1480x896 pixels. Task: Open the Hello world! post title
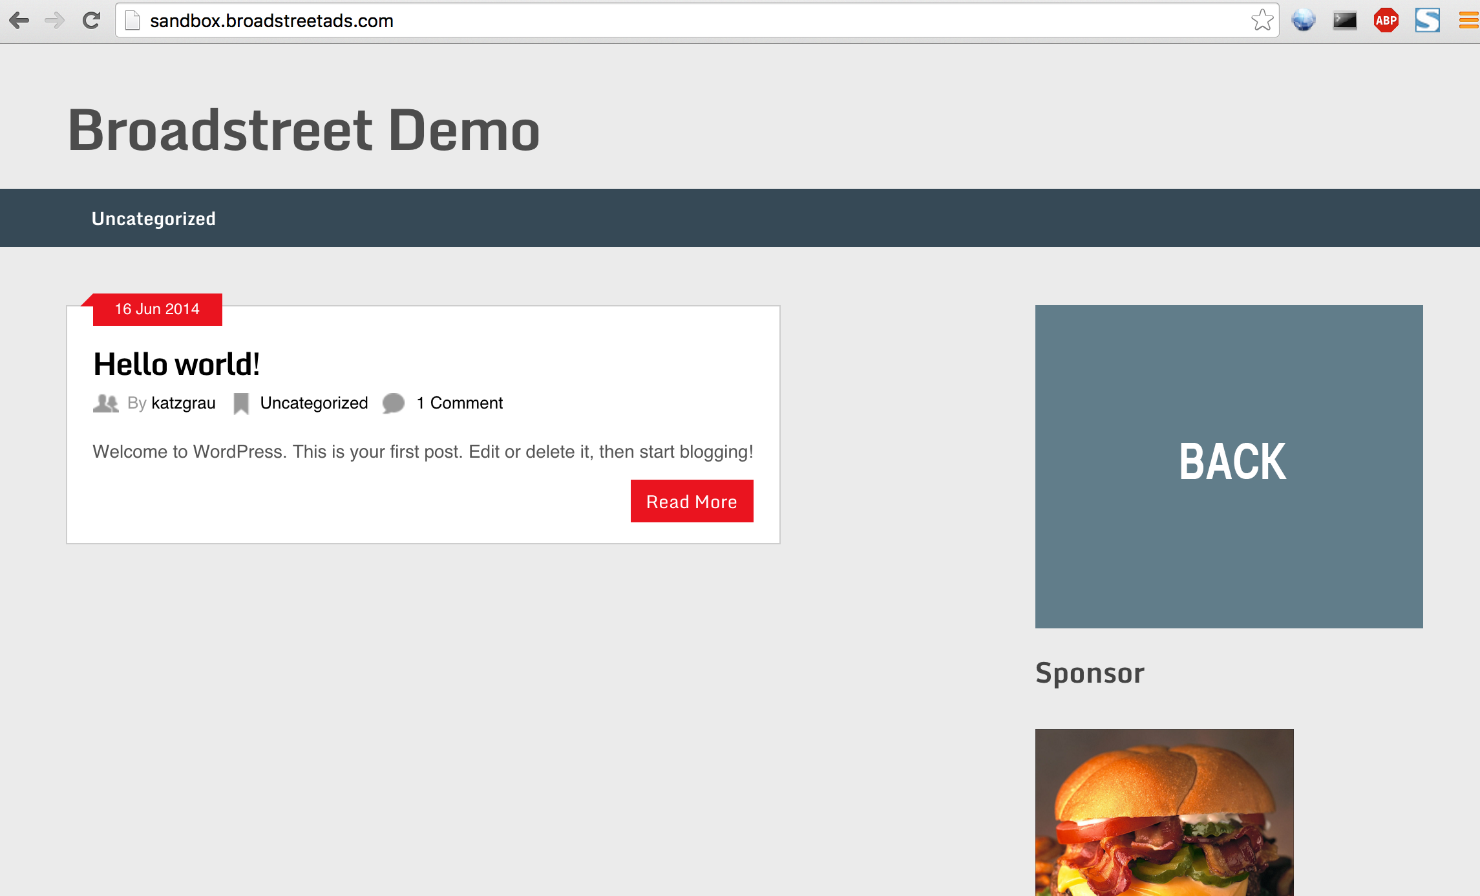coord(176,364)
